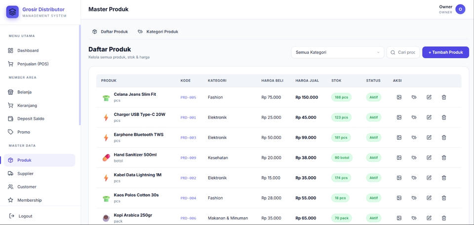Click the tag icon for Kabel Data Lightning 1M
The width and height of the screenshot is (474, 225).
coord(414,178)
